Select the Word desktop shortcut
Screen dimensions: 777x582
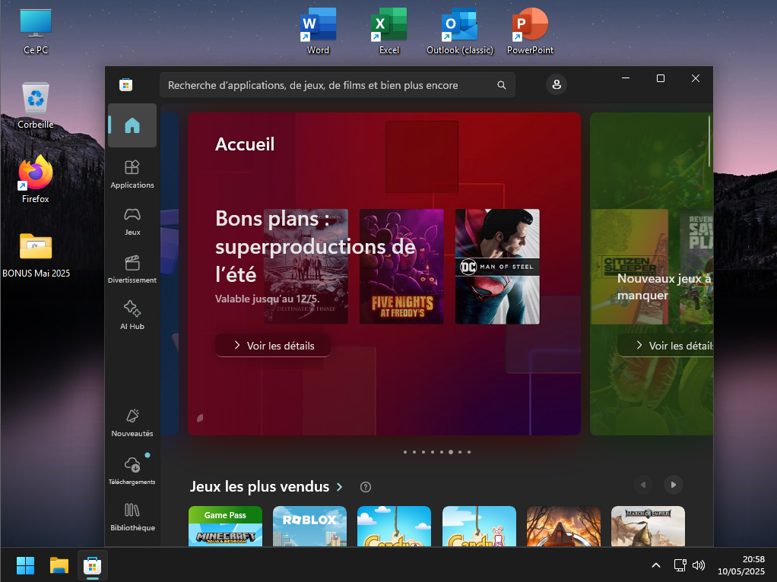pos(318,30)
